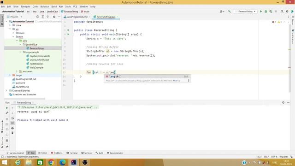This screenshot has height=166, width=295.
Task: Start debugging with the green bug icon
Action: coord(265,12)
